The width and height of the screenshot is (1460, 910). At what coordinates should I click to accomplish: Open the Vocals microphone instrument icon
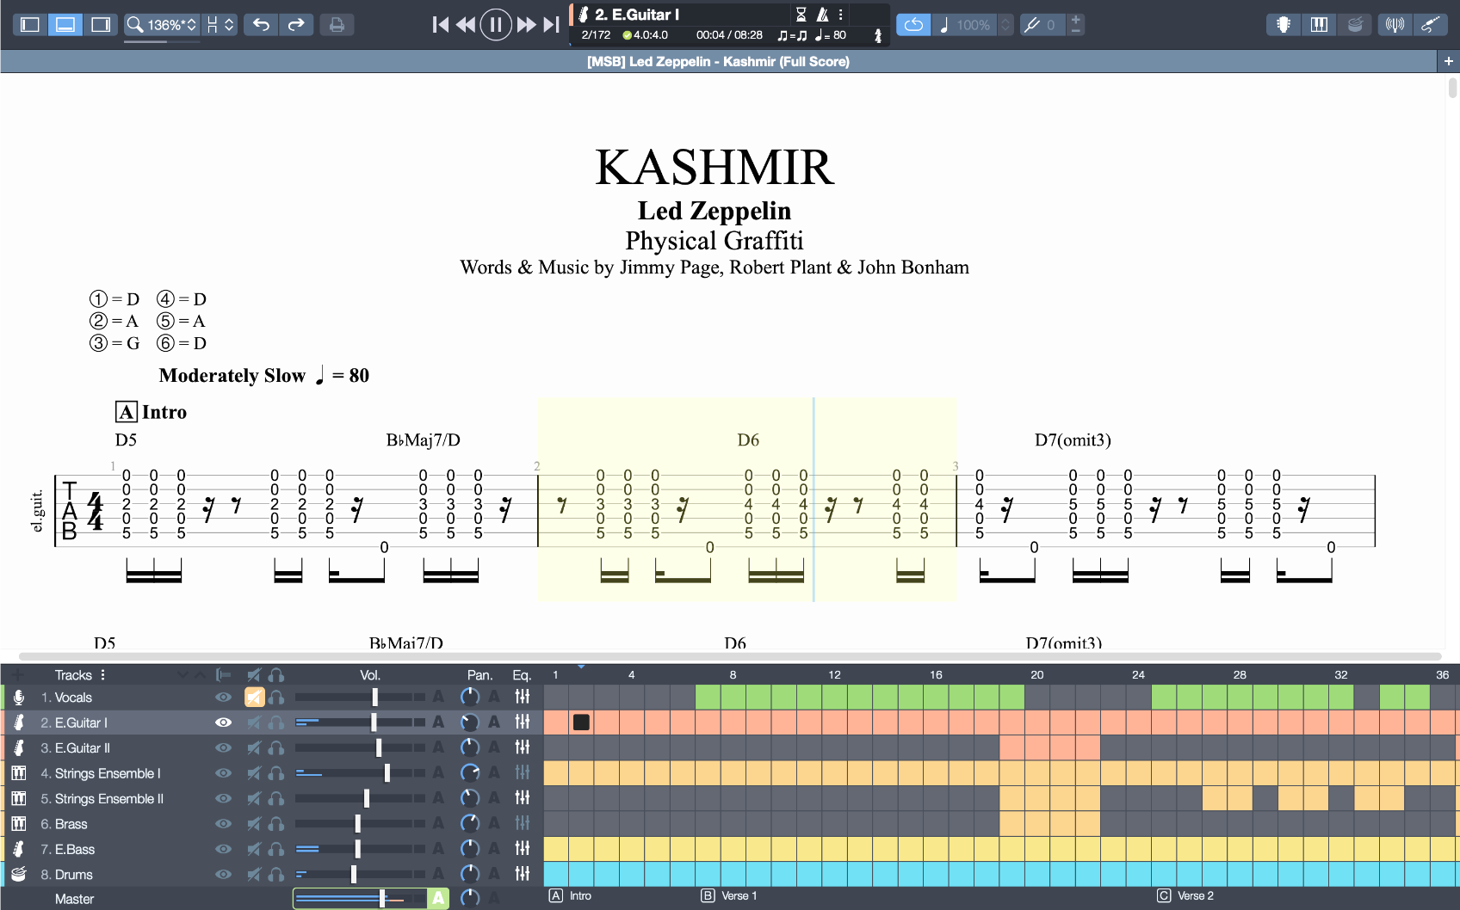point(18,698)
